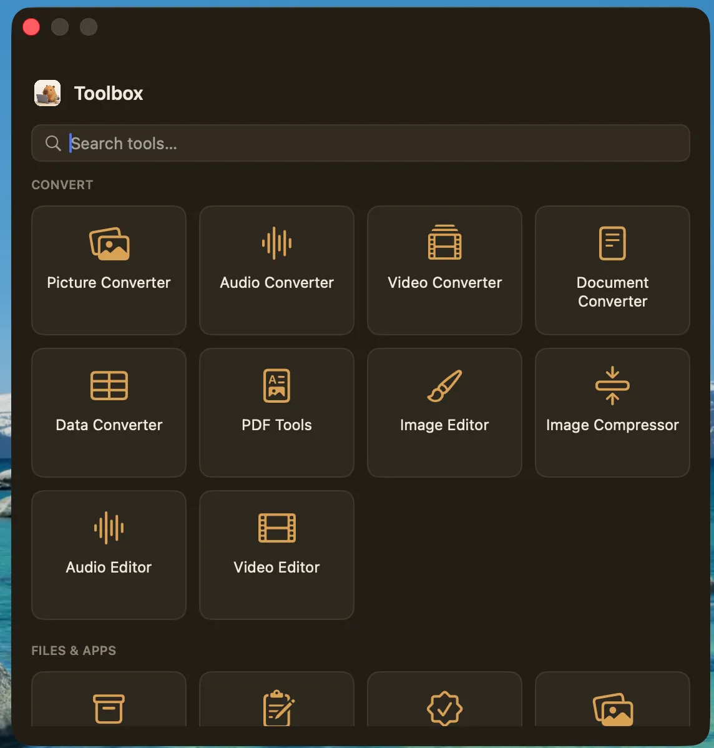The width and height of the screenshot is (714, 748).
Task: Click the Image Editor label
Action: click(444, 425)
